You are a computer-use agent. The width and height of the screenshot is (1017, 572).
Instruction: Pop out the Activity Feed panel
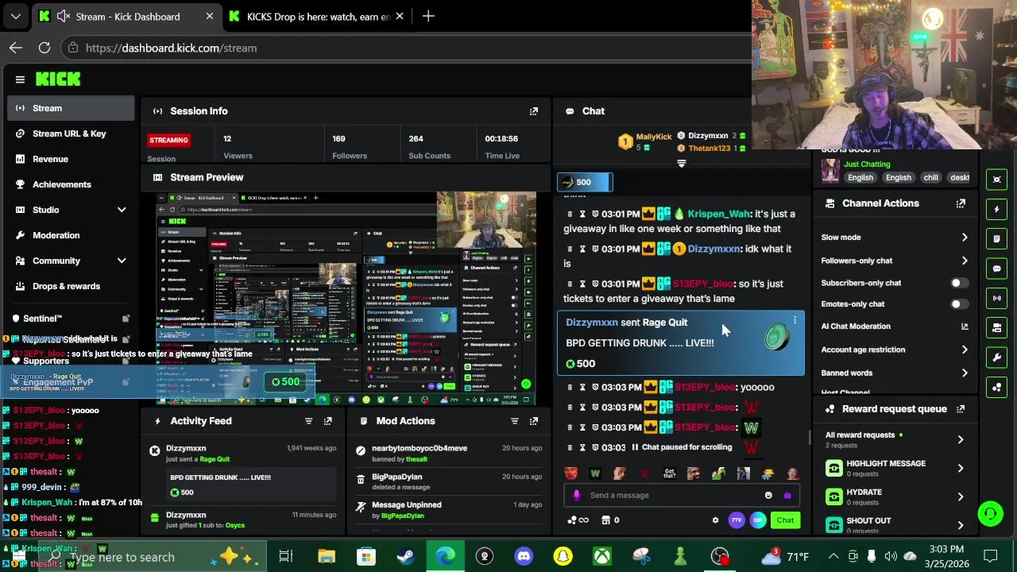pos(327,421)
